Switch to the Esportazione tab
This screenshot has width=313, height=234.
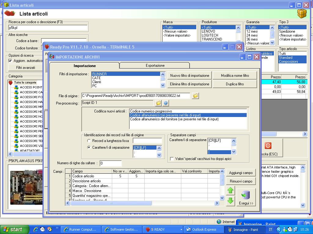(155, 66)
